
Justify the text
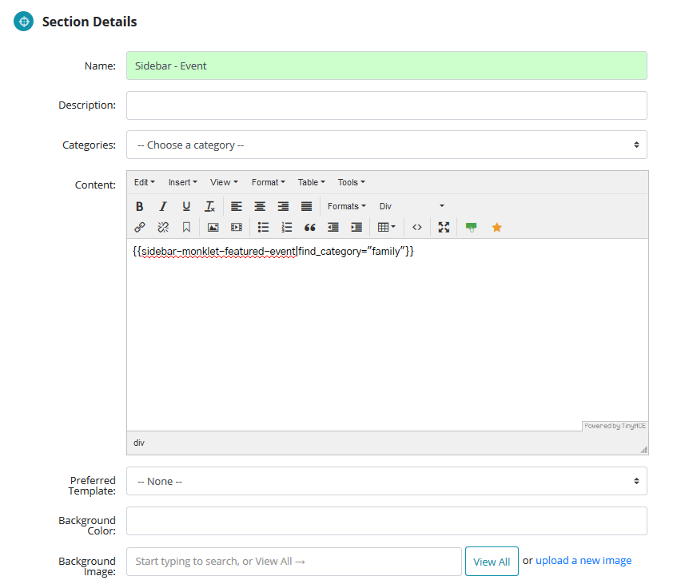[306, 206]
